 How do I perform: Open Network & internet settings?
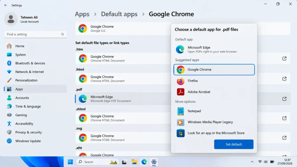[x=35, y=72]
